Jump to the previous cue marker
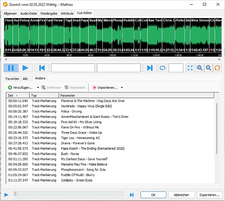Viewport: 225px width, 201px height. (x=42, y=68)
